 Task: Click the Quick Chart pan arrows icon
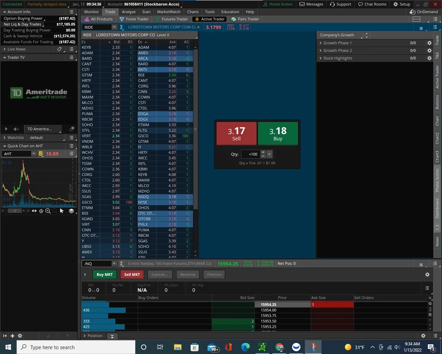pyautogui.click(x=34, y=211)
